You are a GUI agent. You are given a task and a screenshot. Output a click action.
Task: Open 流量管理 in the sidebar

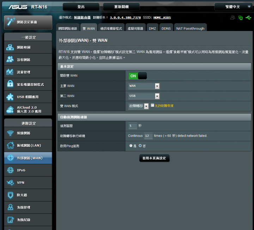(x=28, y=72)
